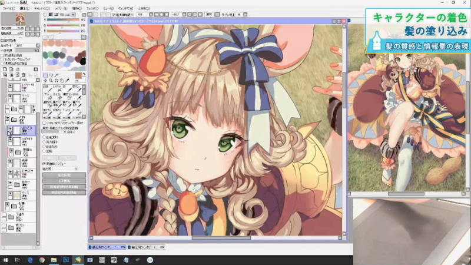
Task: Open the rotation angle dropdown in toolbar
Action: [x=184, y=14]
